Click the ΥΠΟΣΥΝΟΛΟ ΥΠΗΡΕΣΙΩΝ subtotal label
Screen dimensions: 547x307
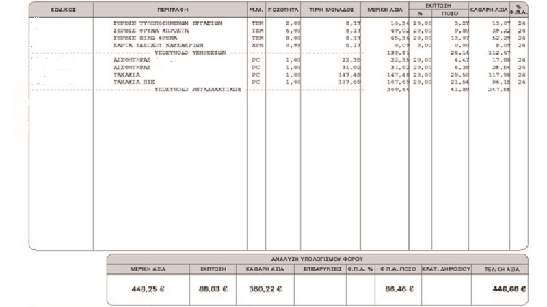pos(191,53)
